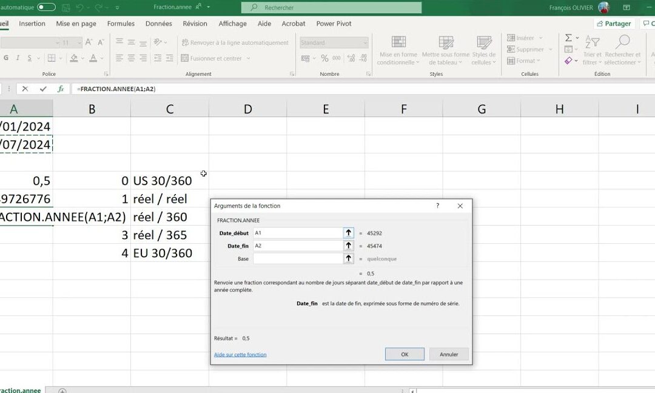Screen dimensions: 655x393
Task: Open the Trier et filtrer tool
Action: point(591,52)
